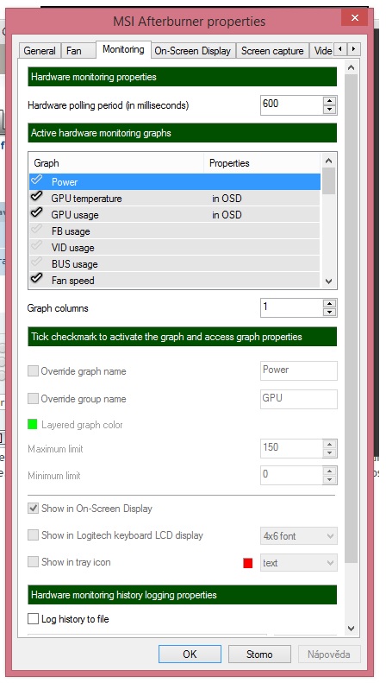Switch to the General tab
The width and height of the screenshot is (386, 683).
(x=40, y=51)
